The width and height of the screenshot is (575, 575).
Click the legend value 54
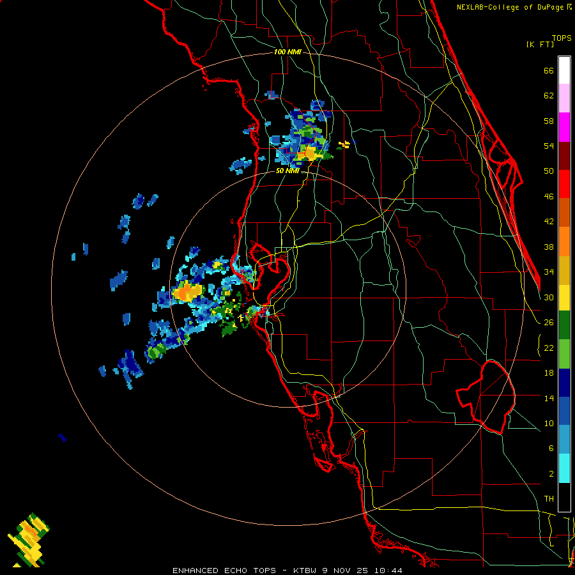(549, 146)
